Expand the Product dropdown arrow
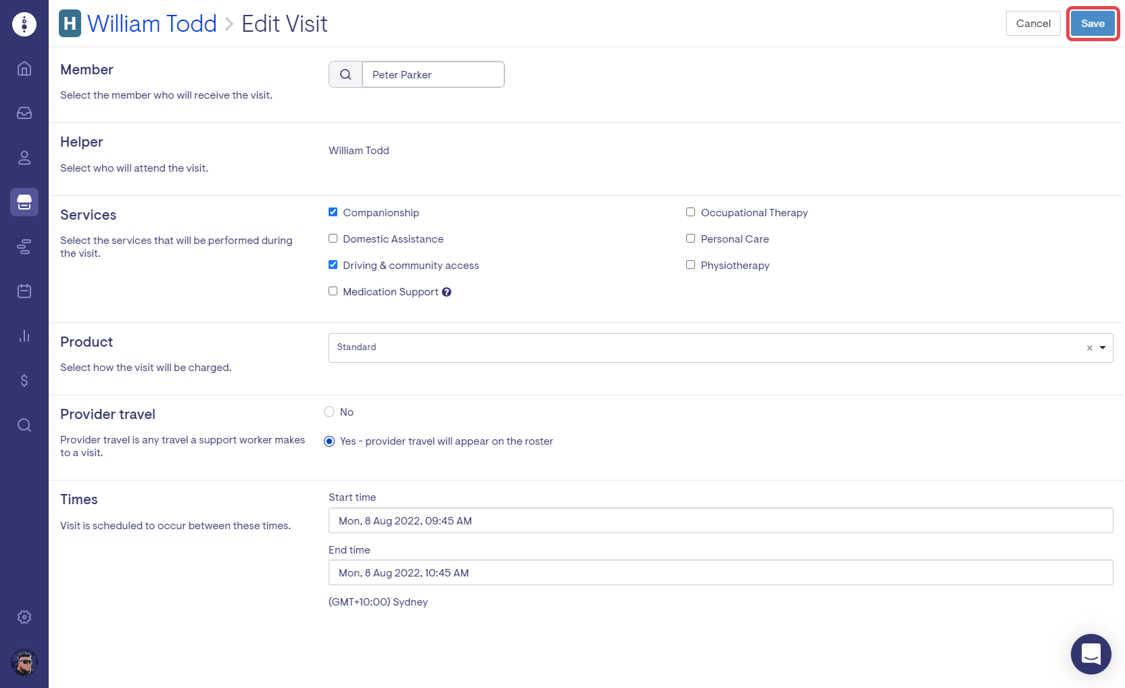The image size is (1125, 688). (1103, 347)
